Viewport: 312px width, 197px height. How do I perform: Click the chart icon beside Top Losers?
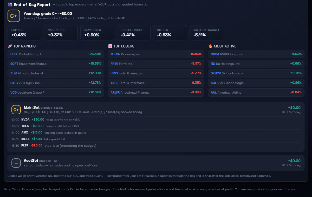[x=110, y=46]
